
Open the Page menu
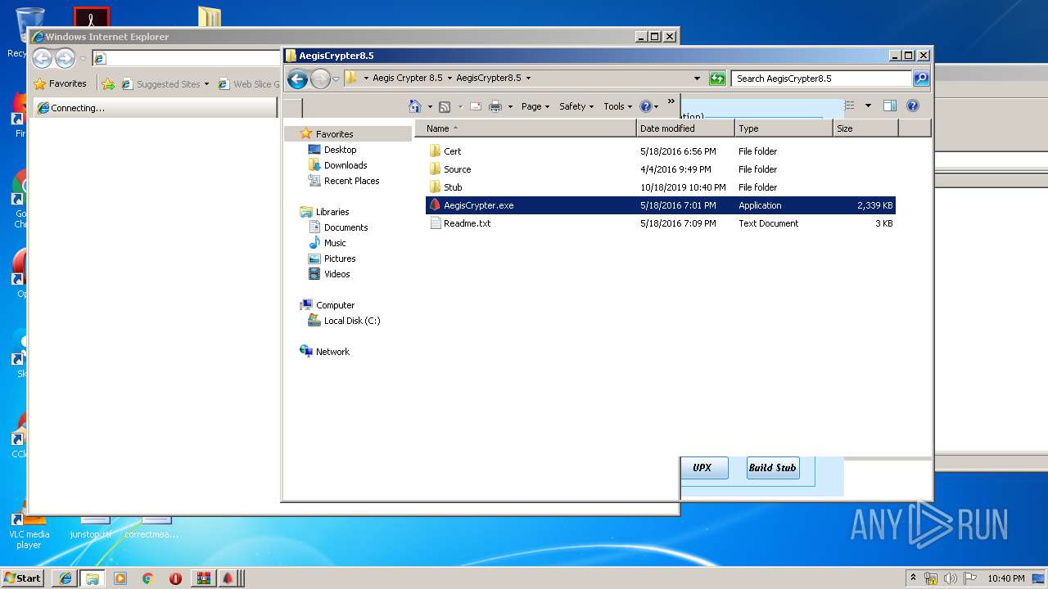tap(535, 106)
